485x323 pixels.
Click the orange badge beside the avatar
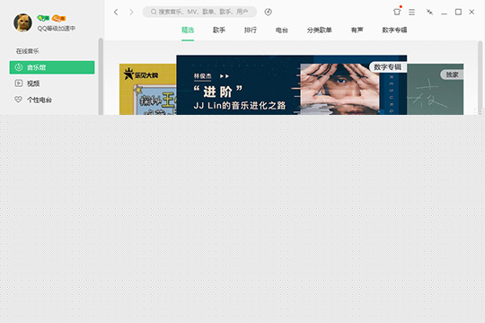(58, 19)
